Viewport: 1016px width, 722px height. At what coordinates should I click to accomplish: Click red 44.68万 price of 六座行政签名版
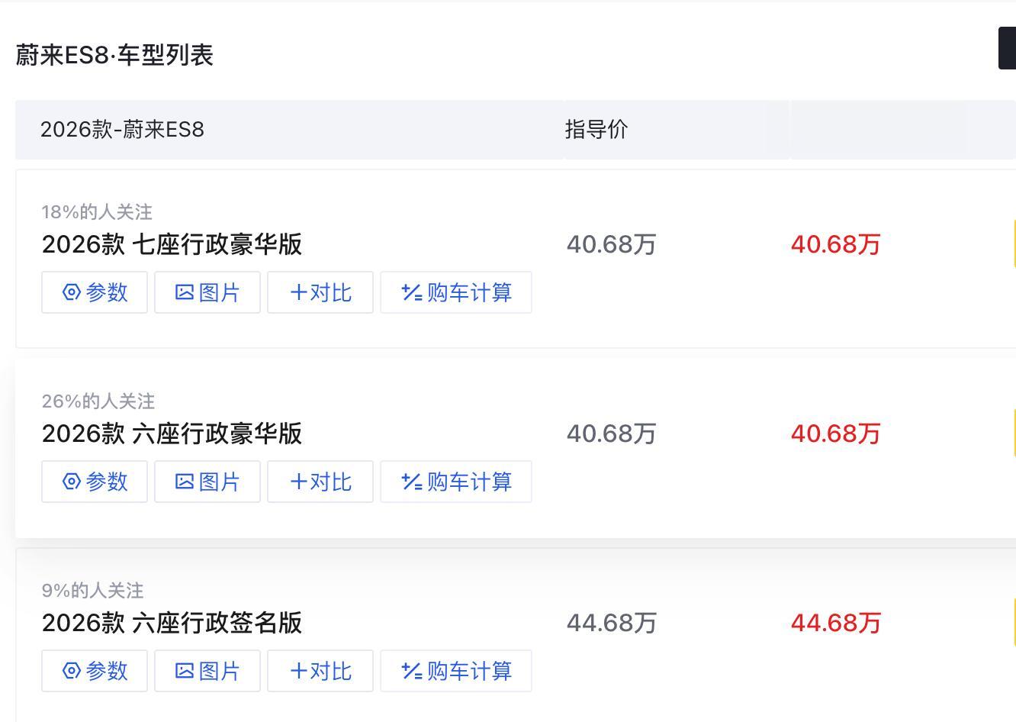click(835, 623)
